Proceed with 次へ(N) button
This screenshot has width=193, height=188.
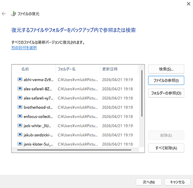149,182
